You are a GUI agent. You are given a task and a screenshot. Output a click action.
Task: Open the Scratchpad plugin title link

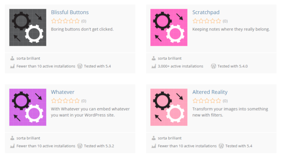(x=206, y=12)
